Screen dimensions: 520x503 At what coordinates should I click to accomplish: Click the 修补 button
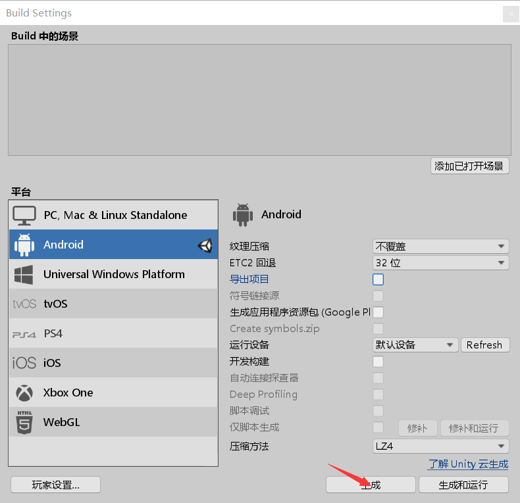click(418, 428)
